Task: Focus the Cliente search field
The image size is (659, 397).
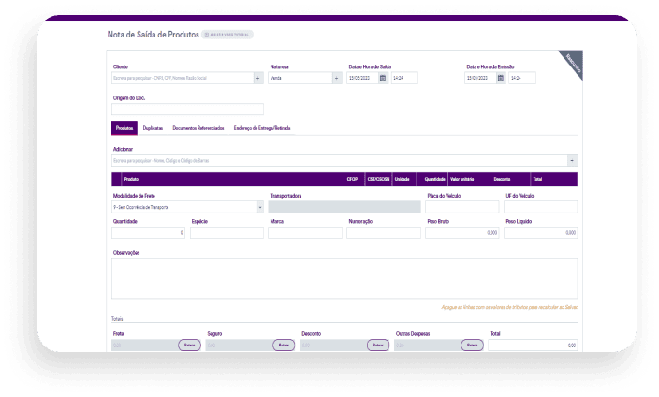Action: pyautogui.click(x=183, y=78)
